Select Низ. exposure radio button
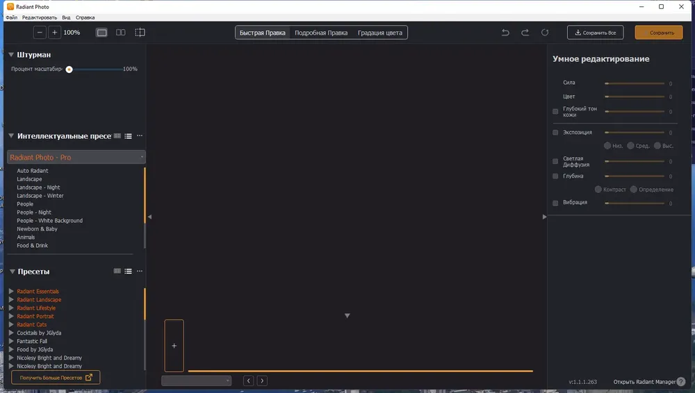The width and height of the screenshot is (695, 393). [x=607, y=146]
